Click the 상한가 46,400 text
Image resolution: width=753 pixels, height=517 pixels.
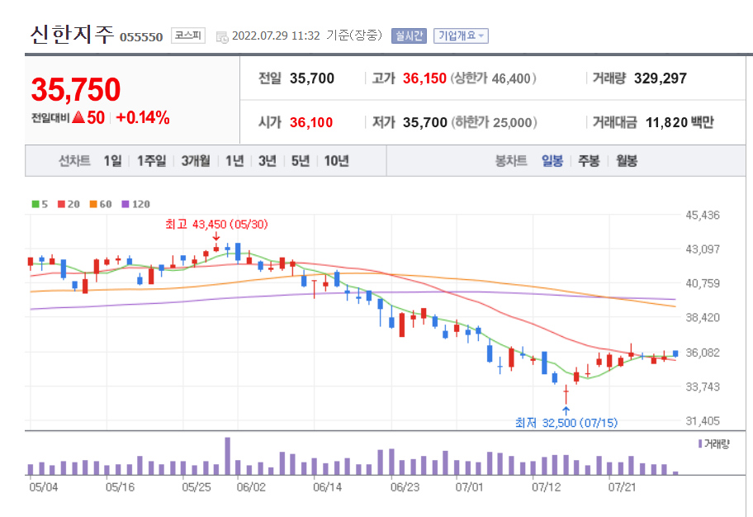[x=493, y=78]
